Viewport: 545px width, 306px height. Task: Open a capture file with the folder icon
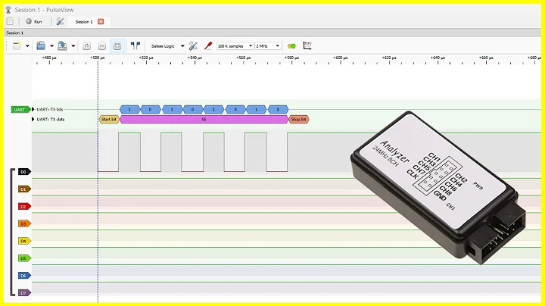click(x=41, y=46)
